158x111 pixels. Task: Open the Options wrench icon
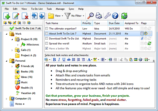(x=107, y=16)
